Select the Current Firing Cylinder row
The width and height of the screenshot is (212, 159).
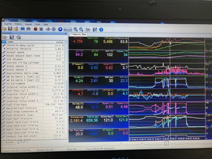coord(33,63)
